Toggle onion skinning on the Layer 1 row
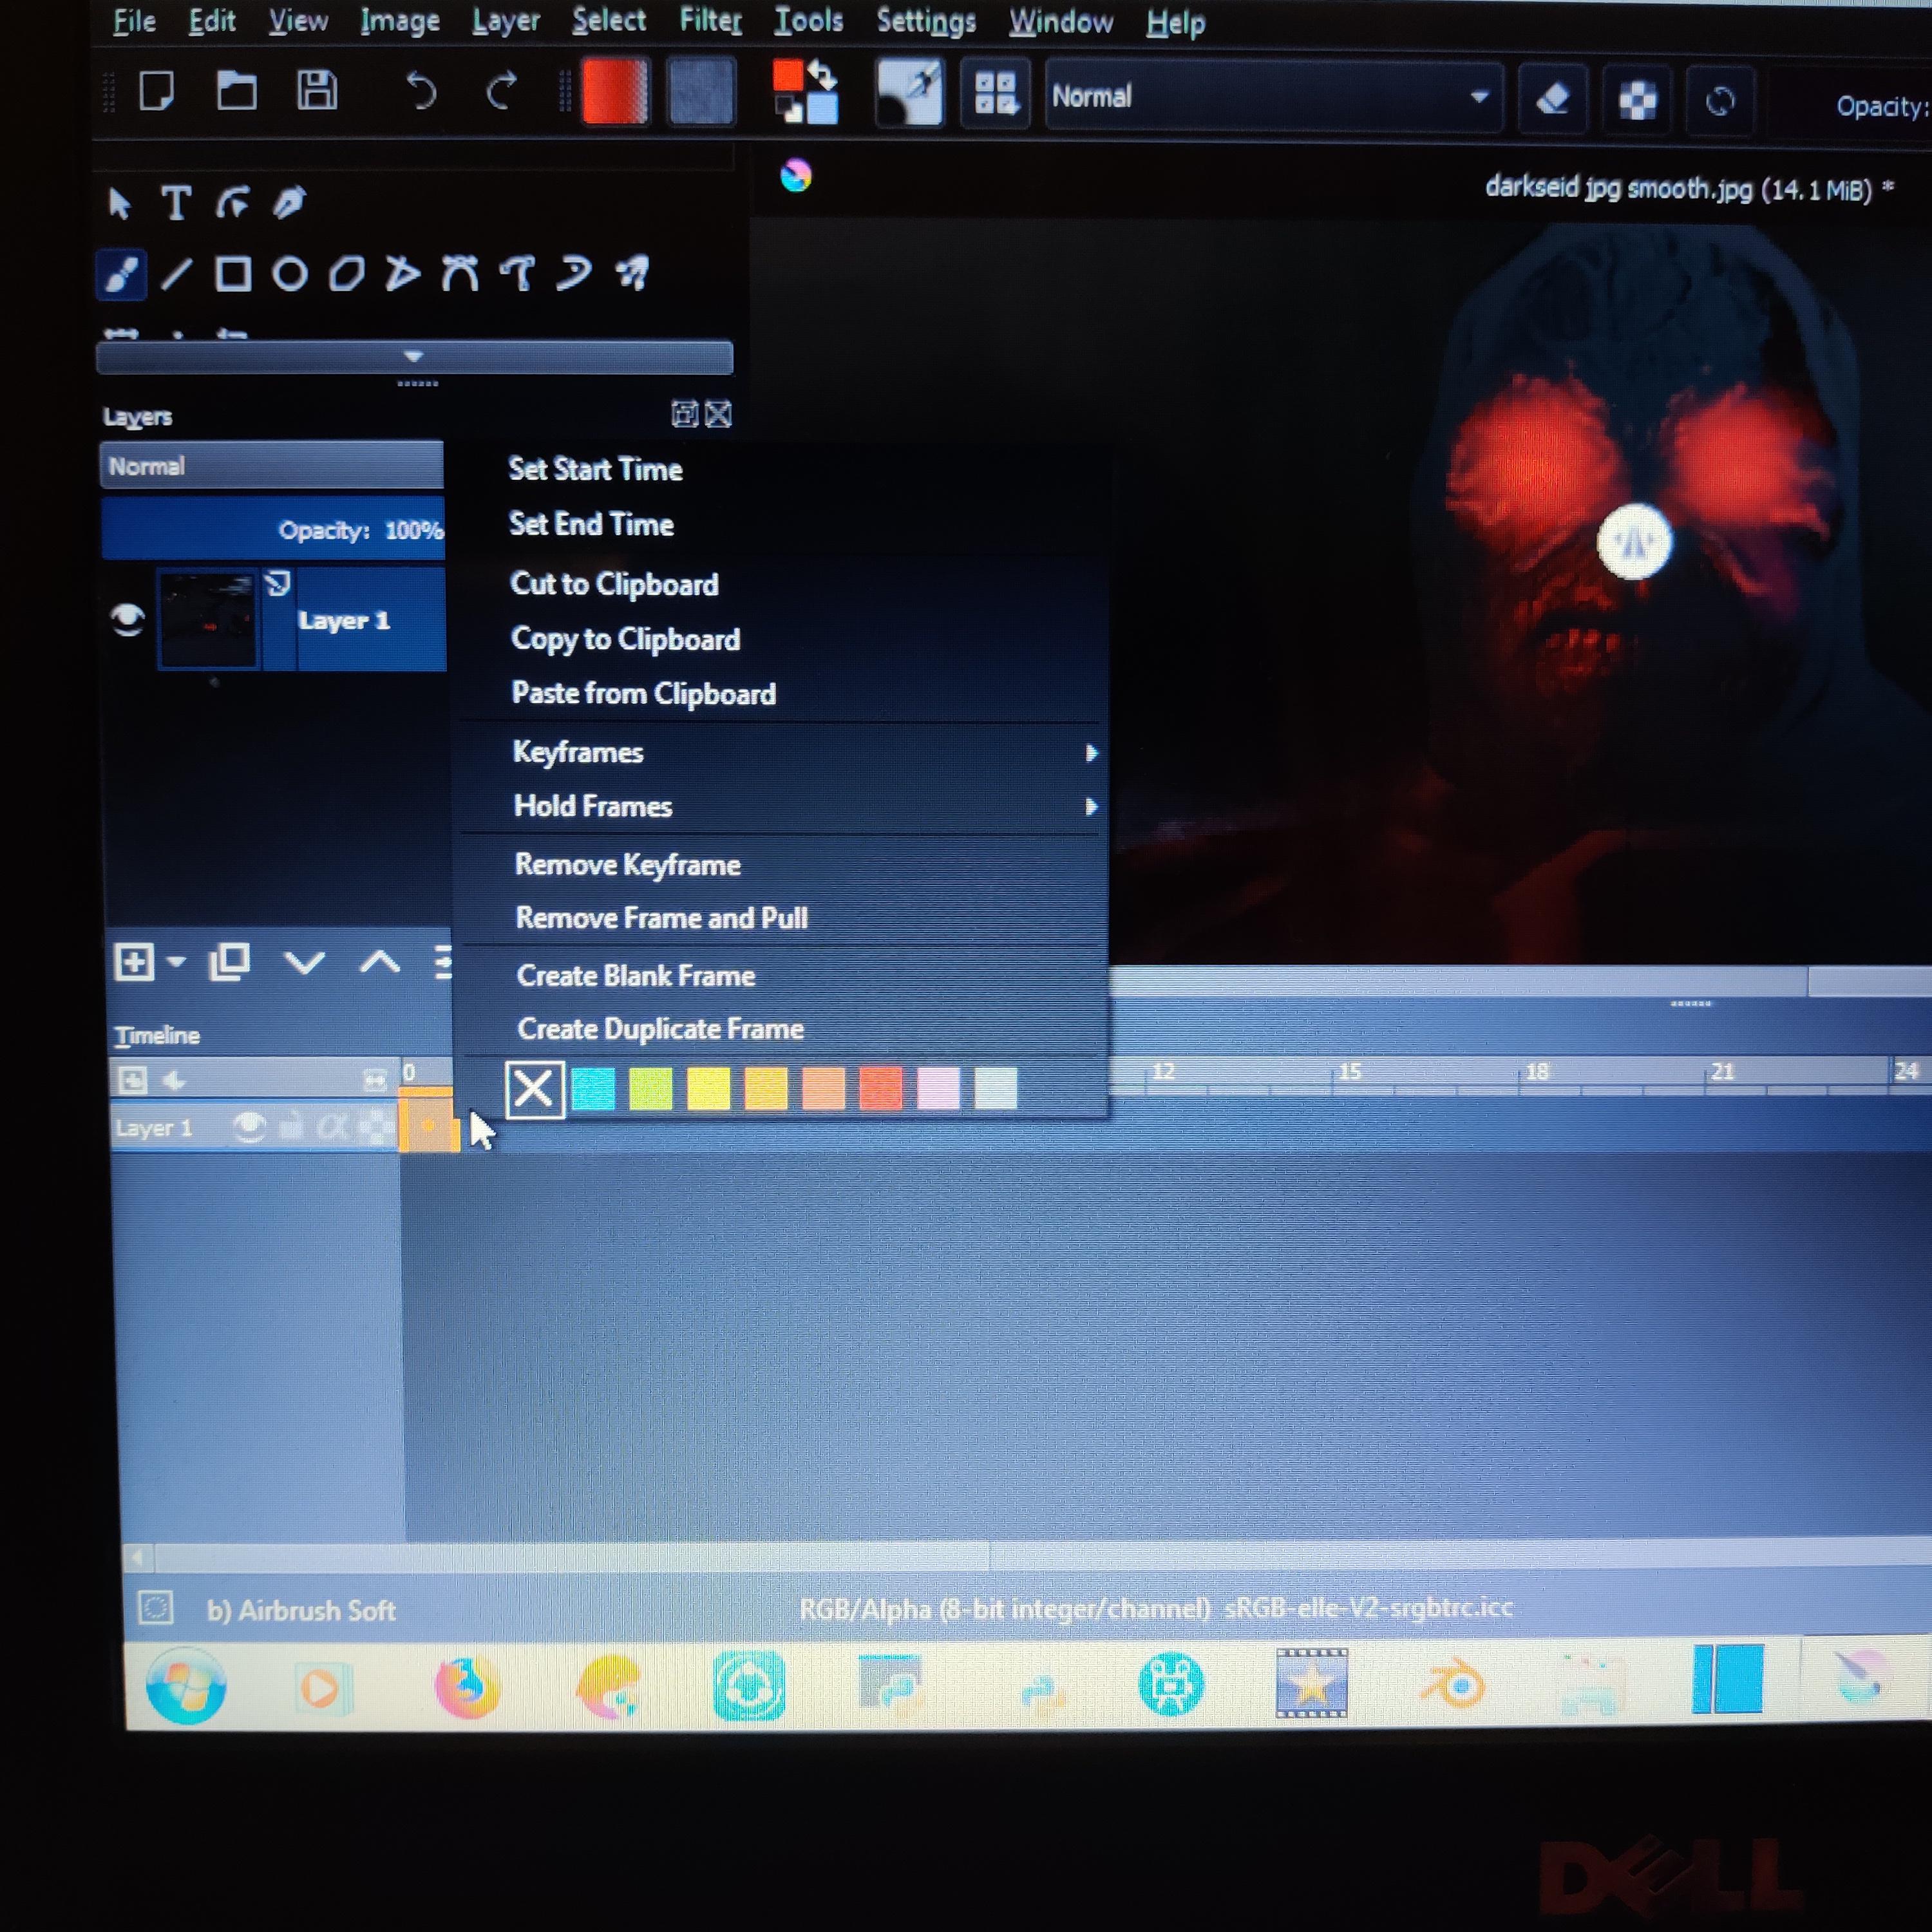Screen dimensions: 1932x1932 [x=375, y=1127]
